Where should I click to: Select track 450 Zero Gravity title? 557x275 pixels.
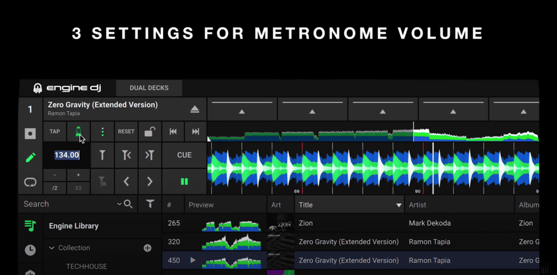coord(349,260)
